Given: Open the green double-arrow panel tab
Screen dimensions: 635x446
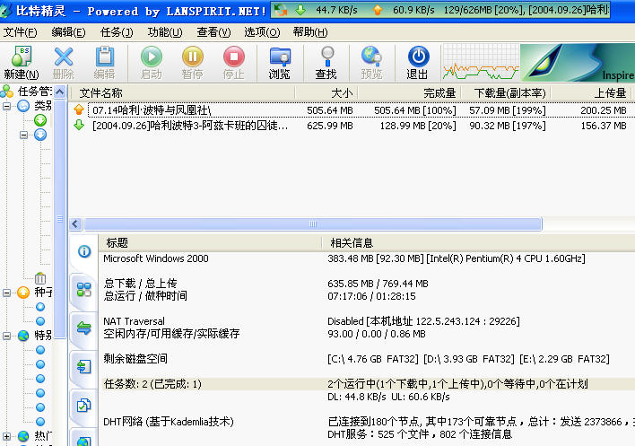Looking at the screenshot, I should click(83, 328).
